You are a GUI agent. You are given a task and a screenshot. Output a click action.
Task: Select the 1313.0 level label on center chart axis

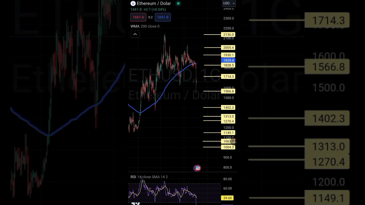pyautogui.click(x=228, y=116)
